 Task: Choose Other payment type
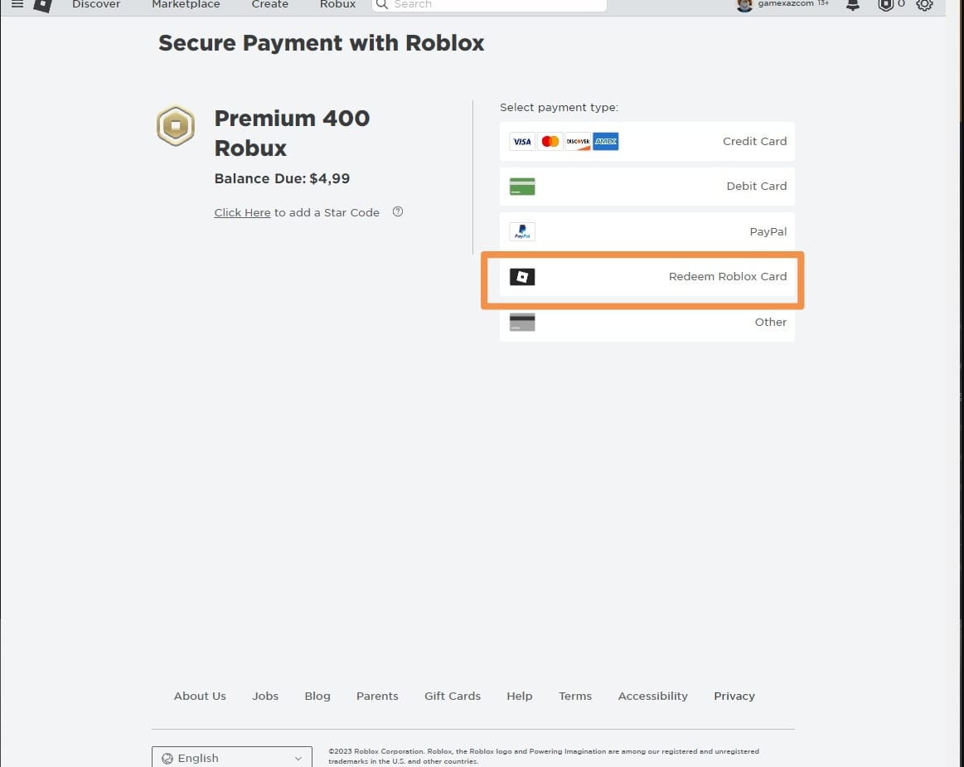coord(647,323)
